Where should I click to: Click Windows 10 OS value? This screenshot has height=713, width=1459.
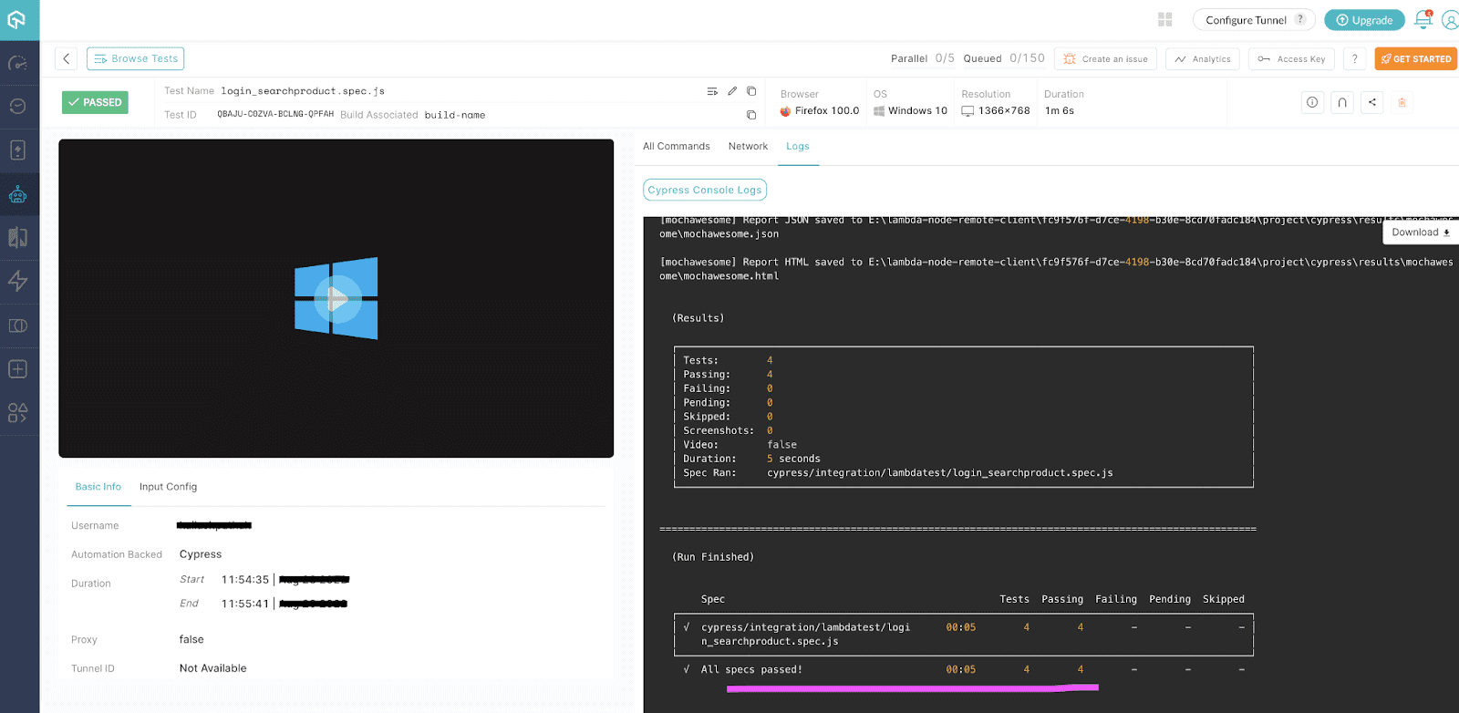point(910,110)
